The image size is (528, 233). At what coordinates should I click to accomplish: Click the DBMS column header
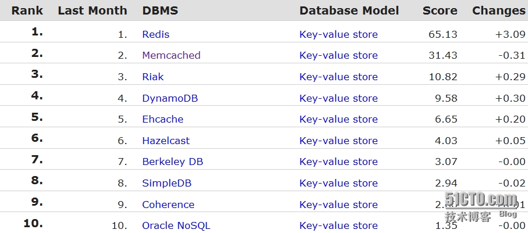(160, 10)
